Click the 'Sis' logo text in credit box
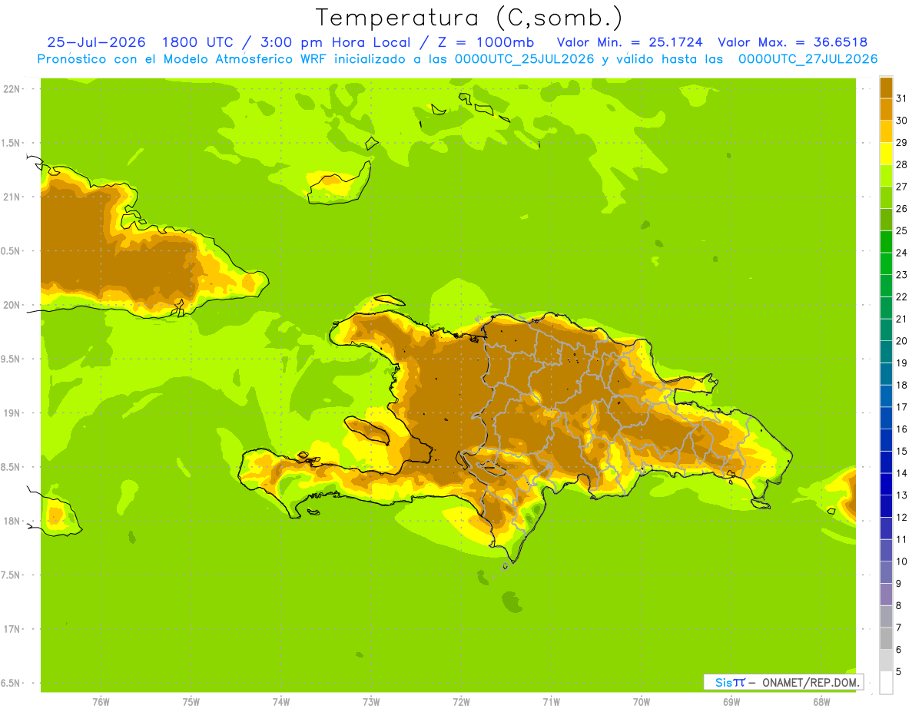Screen dimensions: 922x712 coord(722,682)
